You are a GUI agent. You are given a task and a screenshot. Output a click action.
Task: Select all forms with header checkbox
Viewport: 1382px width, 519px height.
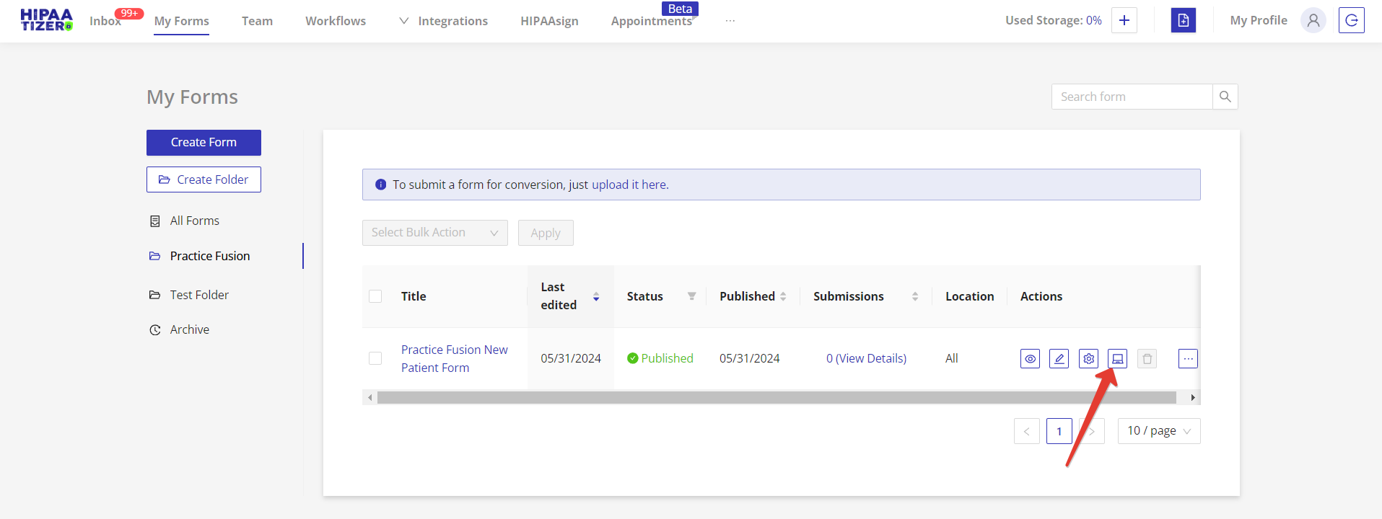pyautogui.click(x=375, y=296)
